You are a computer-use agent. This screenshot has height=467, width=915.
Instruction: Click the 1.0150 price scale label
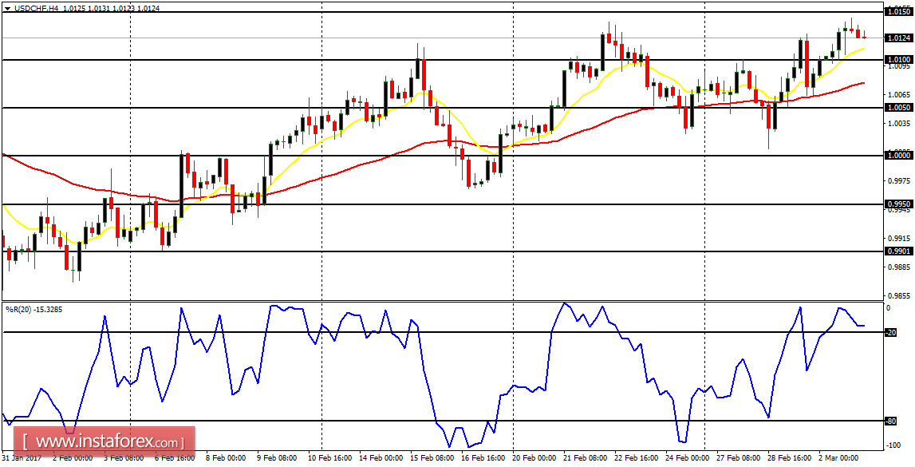pos(891,12)
